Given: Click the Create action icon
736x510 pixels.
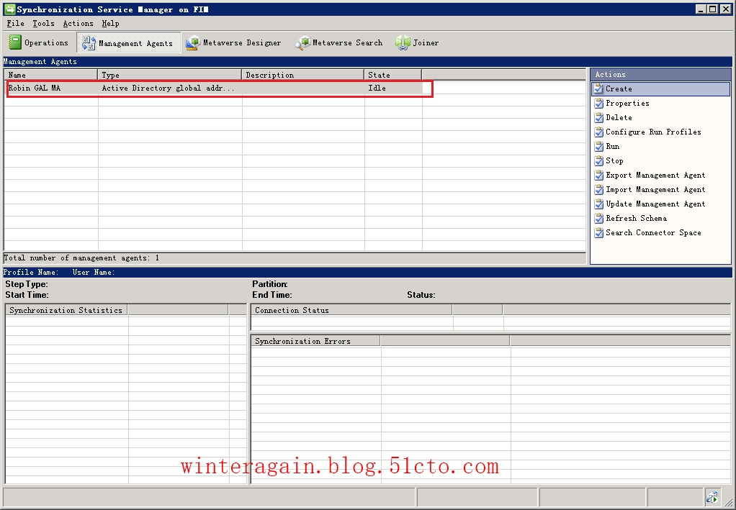Looking at the screenshot, I should 598,88.
